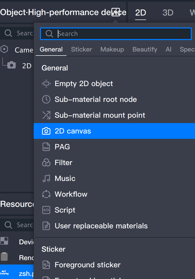Click the Script code icon
The width and height of the screenshot is (195, 279).
pos(46,210)
